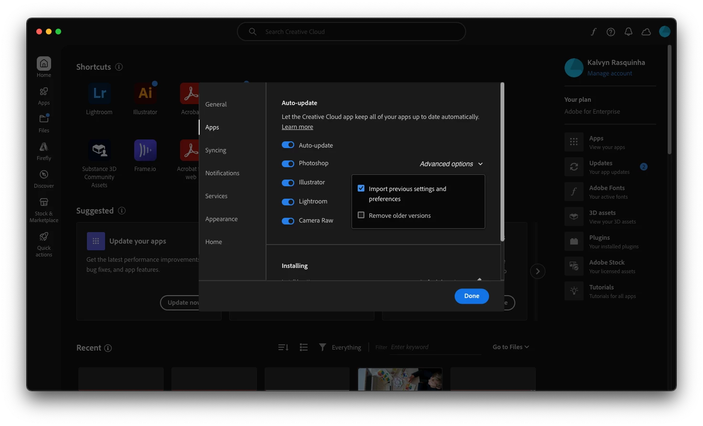Viewport: 703px width, 426px height.
Task: Click the Recent info icon
Action: tap(108, 348)
